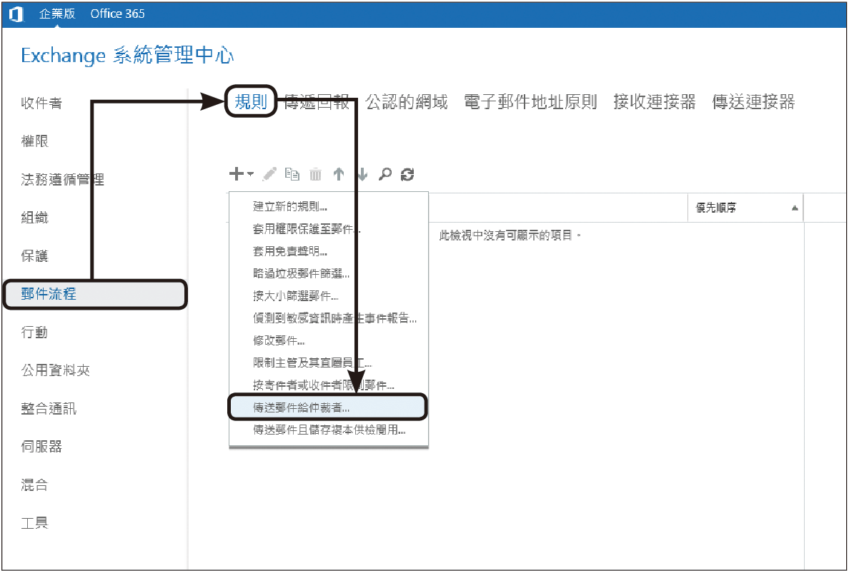Click the Exchange 系統管理中心 title
849x573 pixels.
pyautogui.click(x=127, y=56)
